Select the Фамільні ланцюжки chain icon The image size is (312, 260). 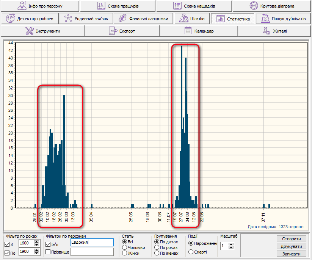122,18
